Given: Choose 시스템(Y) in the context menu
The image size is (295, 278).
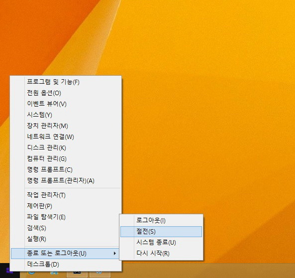Looking at the screenshot, I should pos(66,115).
